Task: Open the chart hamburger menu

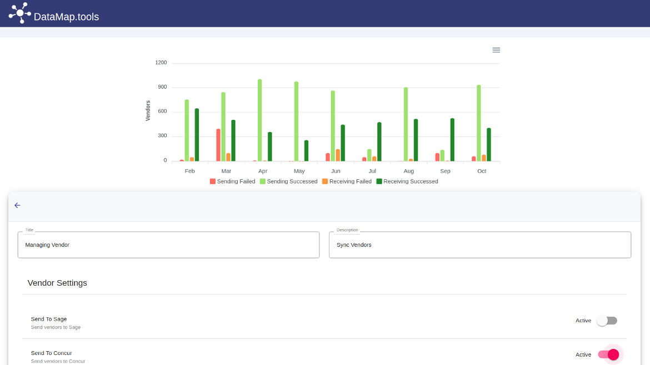Action: pos(496,50)
